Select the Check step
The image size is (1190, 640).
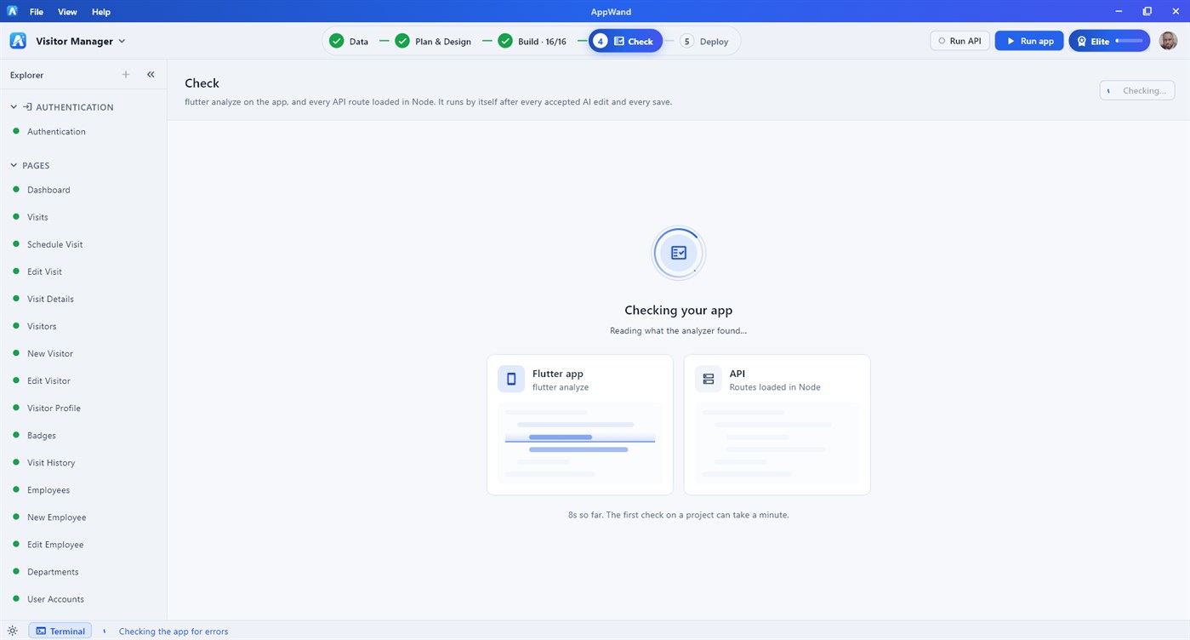pos(625,41)
